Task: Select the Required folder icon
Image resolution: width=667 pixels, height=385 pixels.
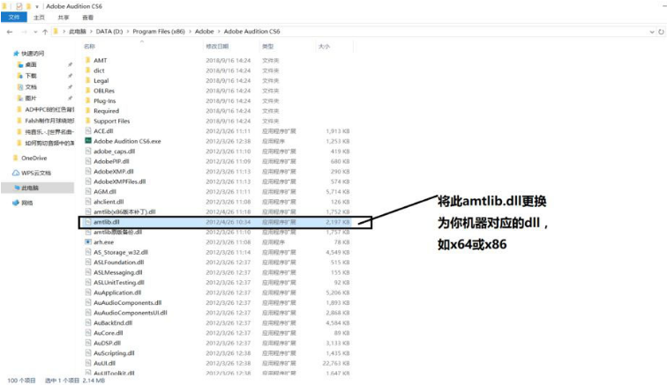Action: click(x=88, y=111)
